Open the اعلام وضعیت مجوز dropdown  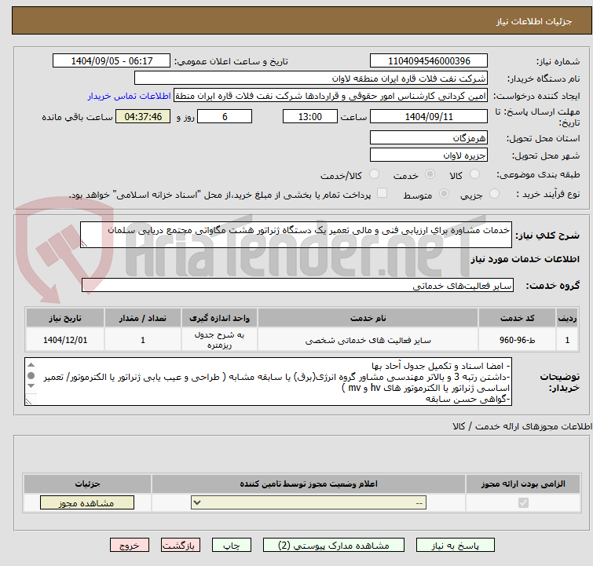click(309, 503)
